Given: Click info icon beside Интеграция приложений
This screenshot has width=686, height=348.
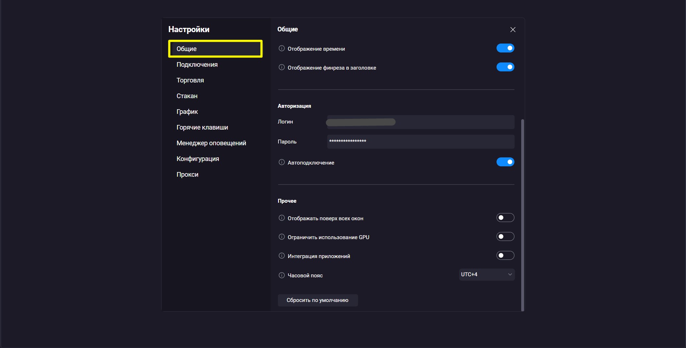Looking at the screenshot, I should pyautogui.click(x=282, y=256).
